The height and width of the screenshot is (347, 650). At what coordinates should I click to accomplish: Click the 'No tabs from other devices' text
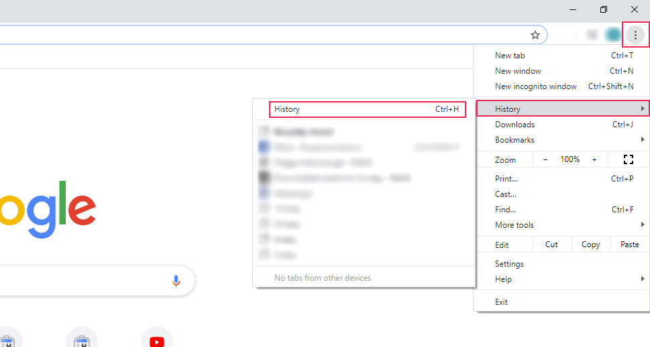323,278
